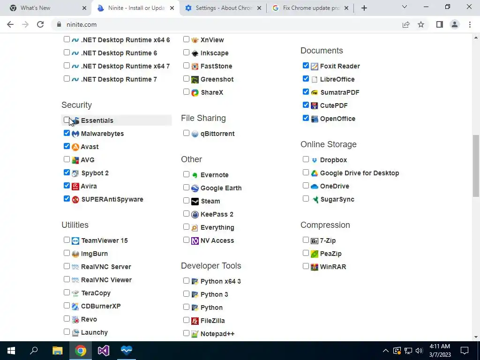The width and height of the screenshot is (480, 360).
Task: Click the Foxit Reader icon
Action: pos(315,66)
